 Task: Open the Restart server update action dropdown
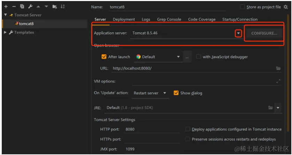point(164,93)
